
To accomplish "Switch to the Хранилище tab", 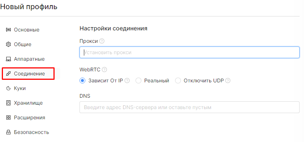I will click(28, 103).
